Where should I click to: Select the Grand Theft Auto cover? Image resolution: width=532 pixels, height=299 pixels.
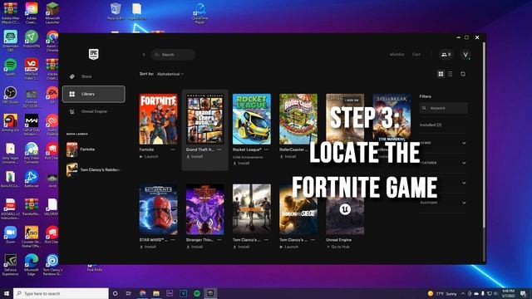tap(205, 119)
